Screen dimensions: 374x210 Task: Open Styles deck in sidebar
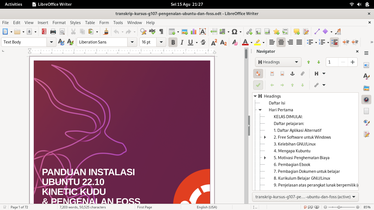coord(366,76)
